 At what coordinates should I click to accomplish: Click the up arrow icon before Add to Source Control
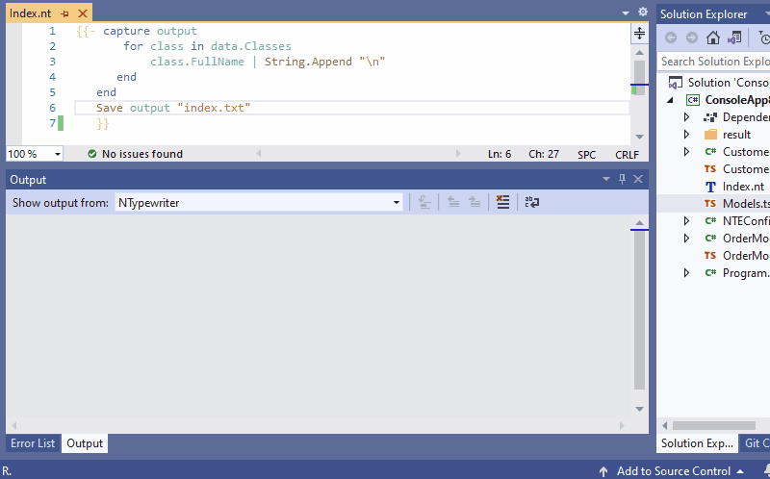pyautogui.click(x=603, y=471)
